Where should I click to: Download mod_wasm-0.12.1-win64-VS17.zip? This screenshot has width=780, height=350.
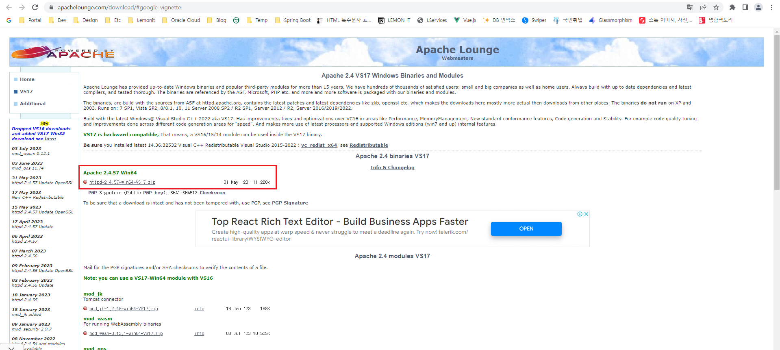126,333
